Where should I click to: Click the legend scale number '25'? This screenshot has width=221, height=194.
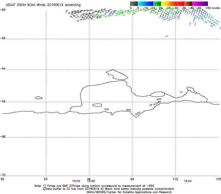pos(169,8)
